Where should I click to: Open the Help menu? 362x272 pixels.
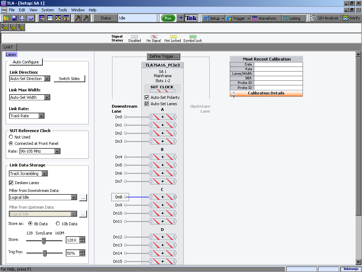[93, 10]
